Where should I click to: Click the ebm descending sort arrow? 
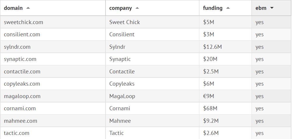click(x=272, y=8)
